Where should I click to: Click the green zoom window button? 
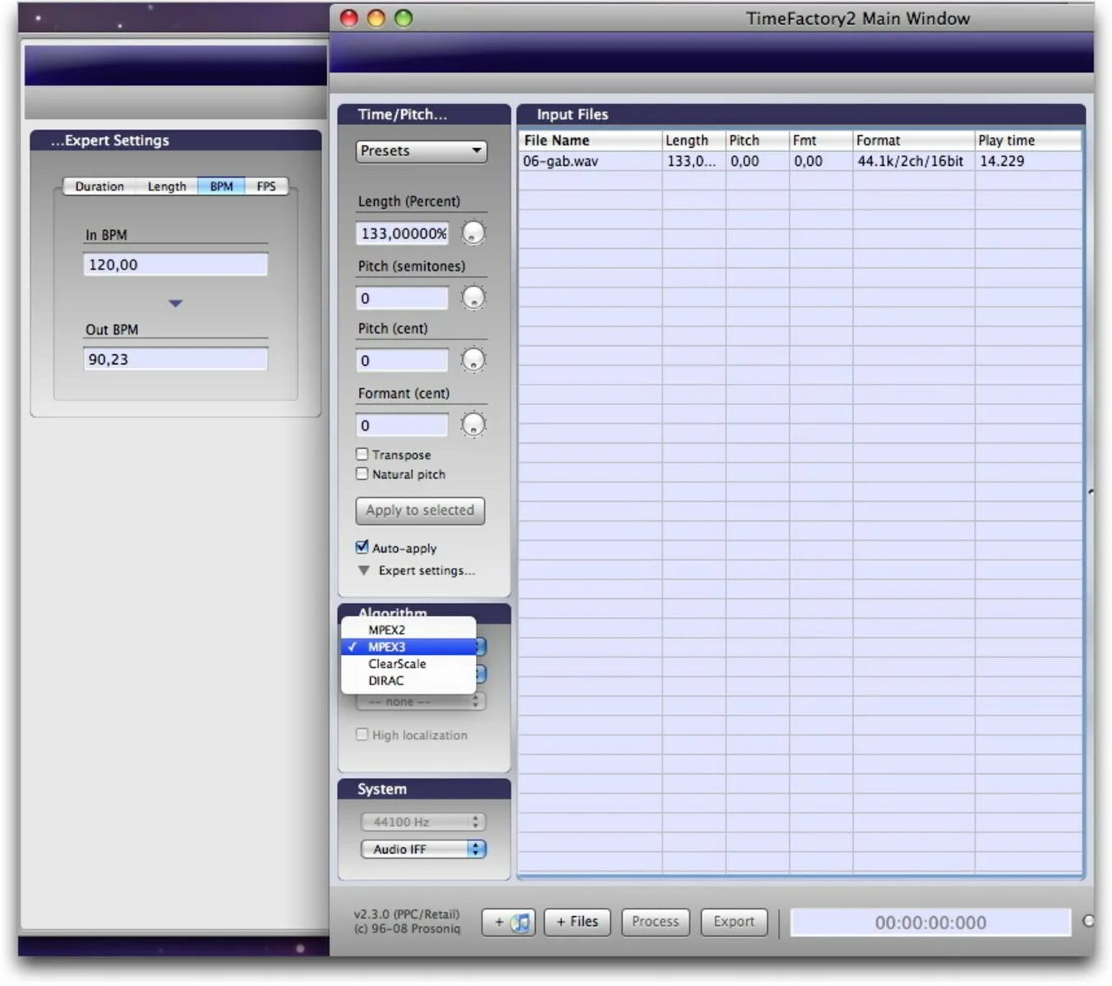[403, 18]
